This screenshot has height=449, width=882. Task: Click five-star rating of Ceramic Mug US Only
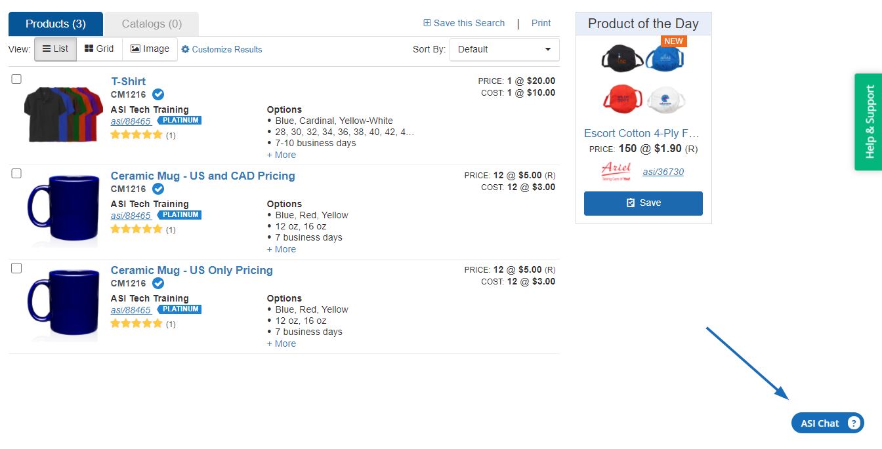click(136, 323)
